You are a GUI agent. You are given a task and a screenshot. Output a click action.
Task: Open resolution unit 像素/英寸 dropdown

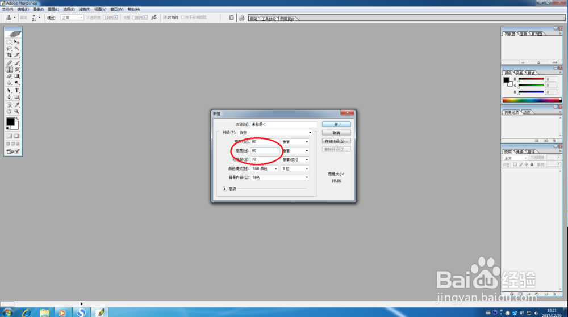[295, 159]
